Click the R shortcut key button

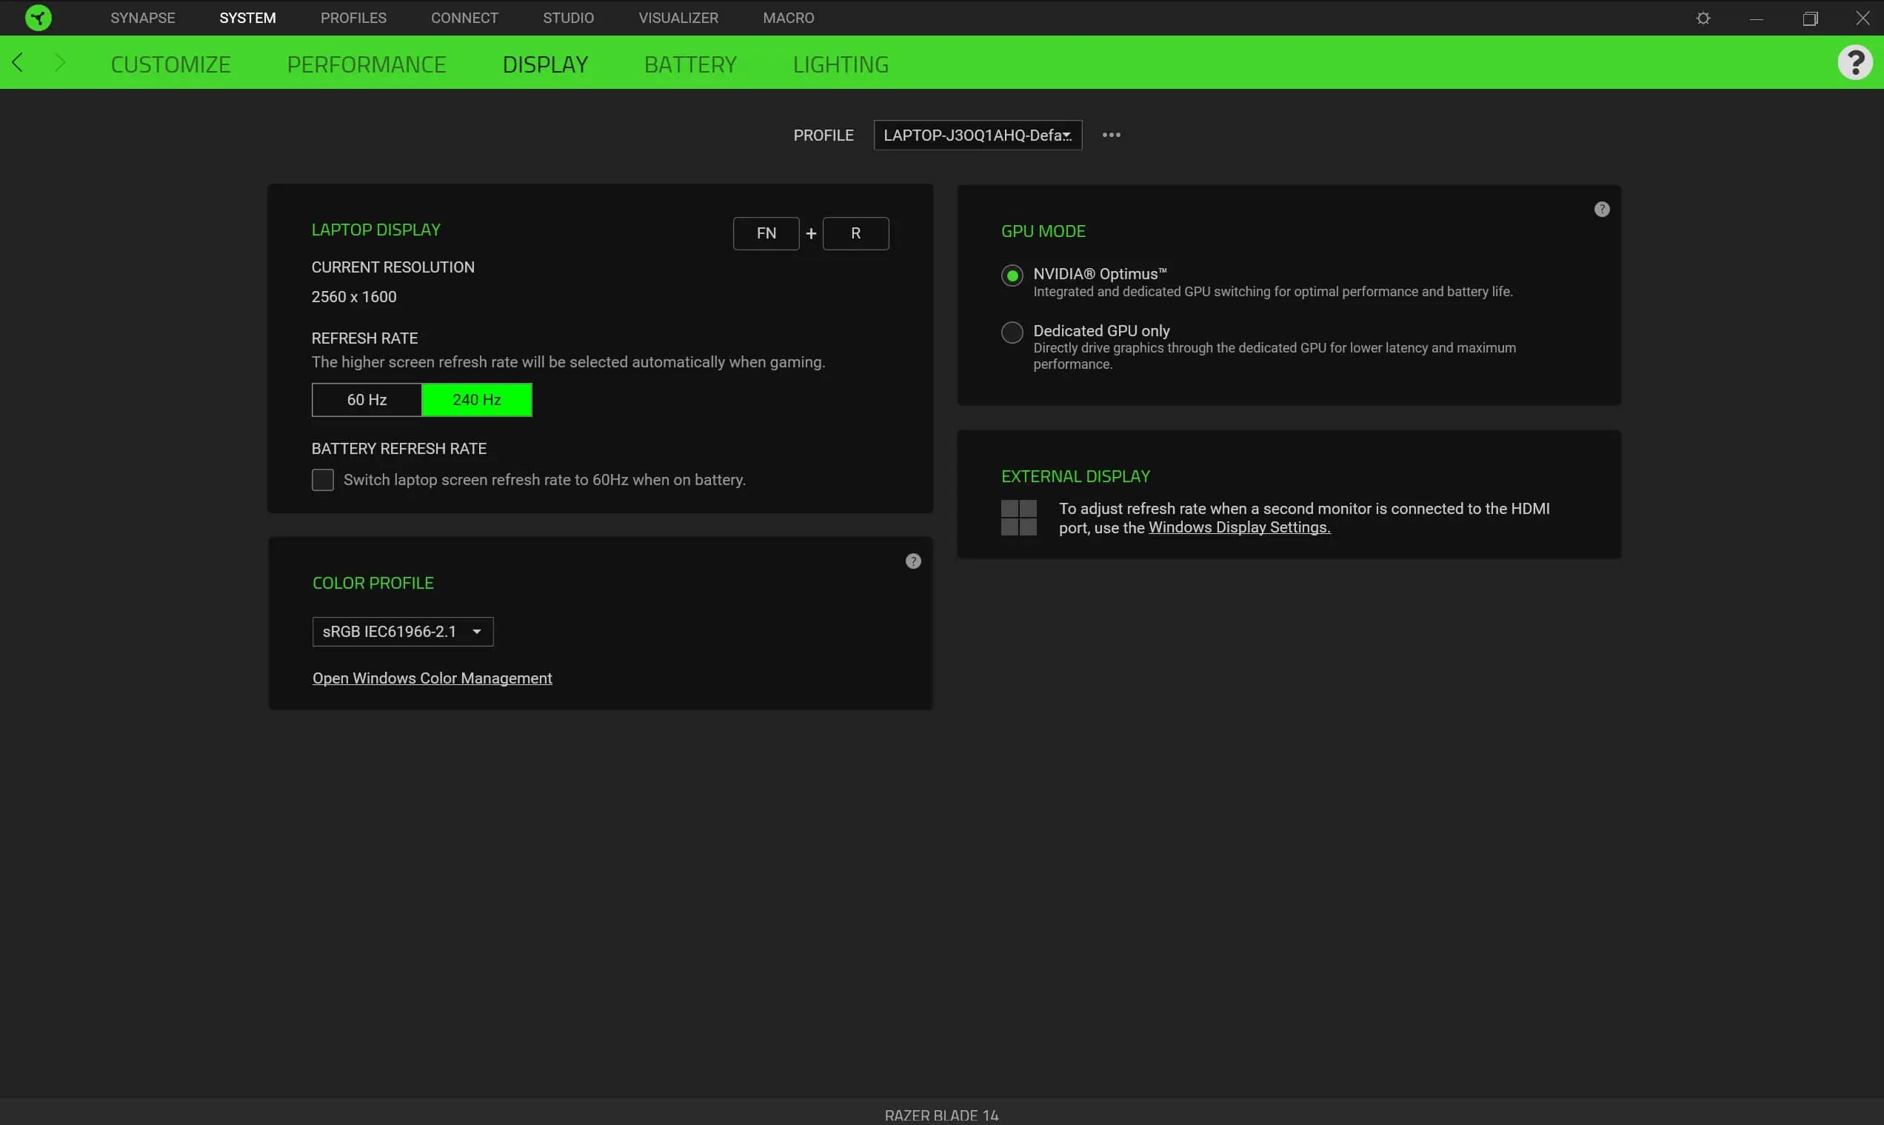click(855, 233)
